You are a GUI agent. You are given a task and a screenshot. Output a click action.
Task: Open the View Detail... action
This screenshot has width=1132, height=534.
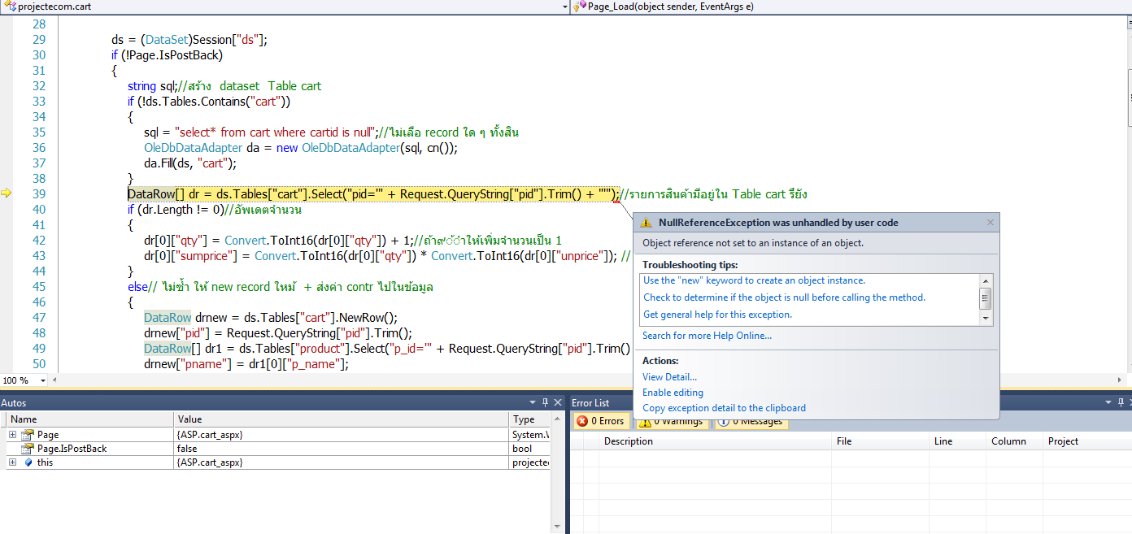(x=669, y=377)
